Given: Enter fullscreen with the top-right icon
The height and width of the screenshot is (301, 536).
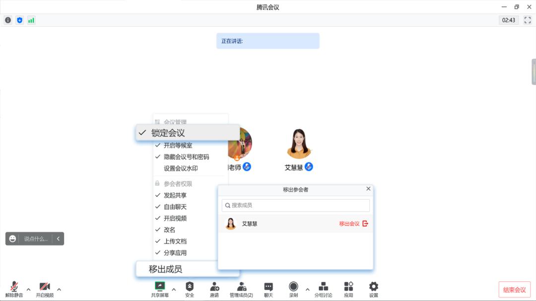Looking at the screenshot, I should 528,21.
